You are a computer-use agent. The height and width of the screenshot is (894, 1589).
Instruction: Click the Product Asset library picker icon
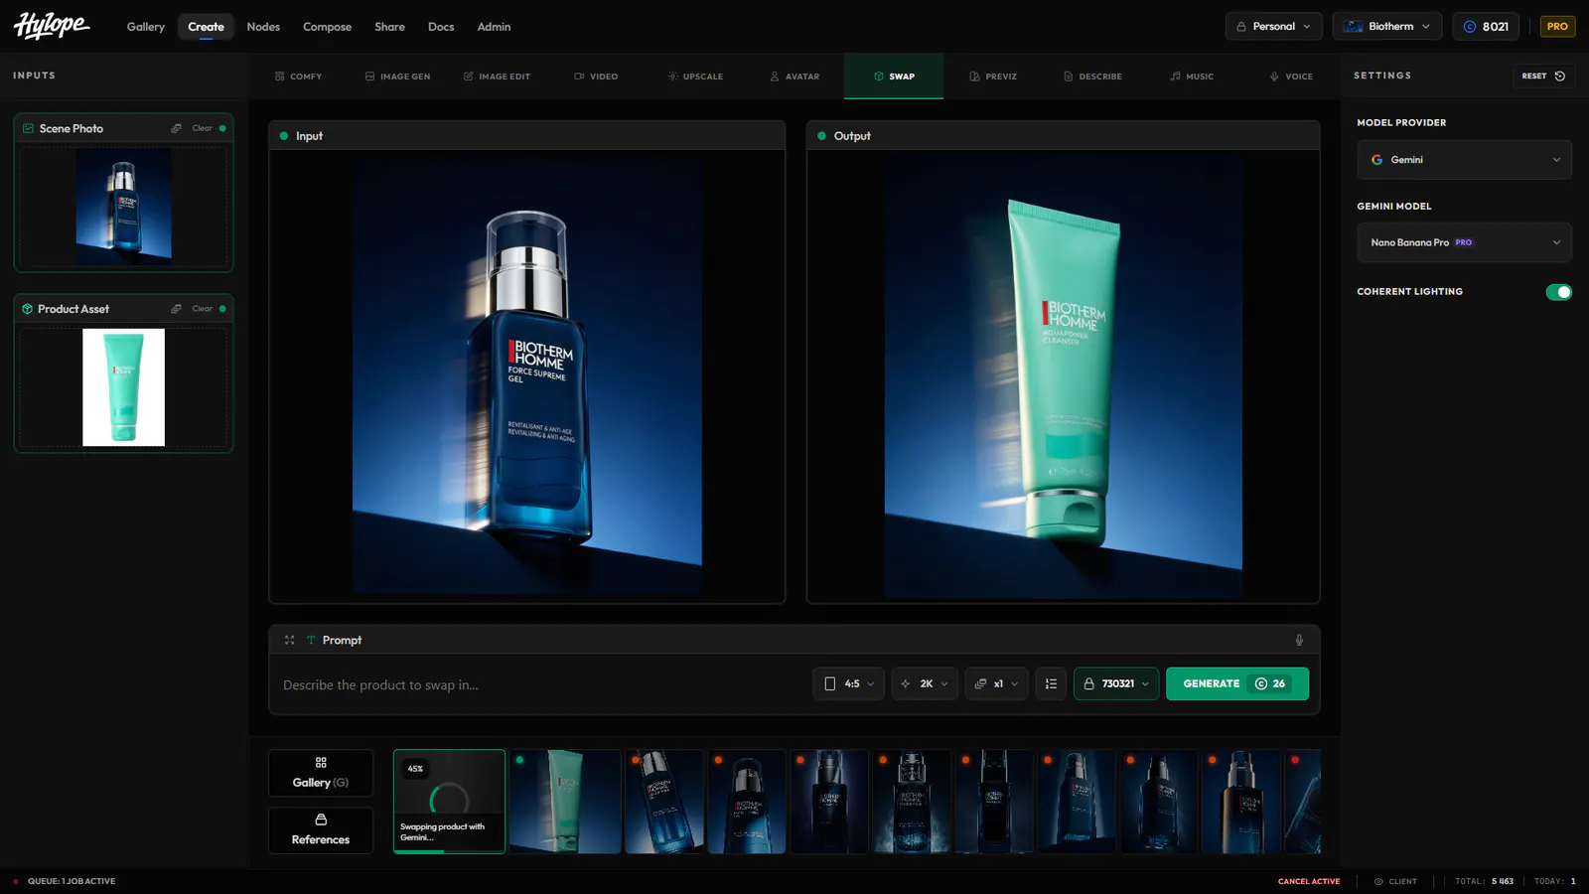point(176,309)
